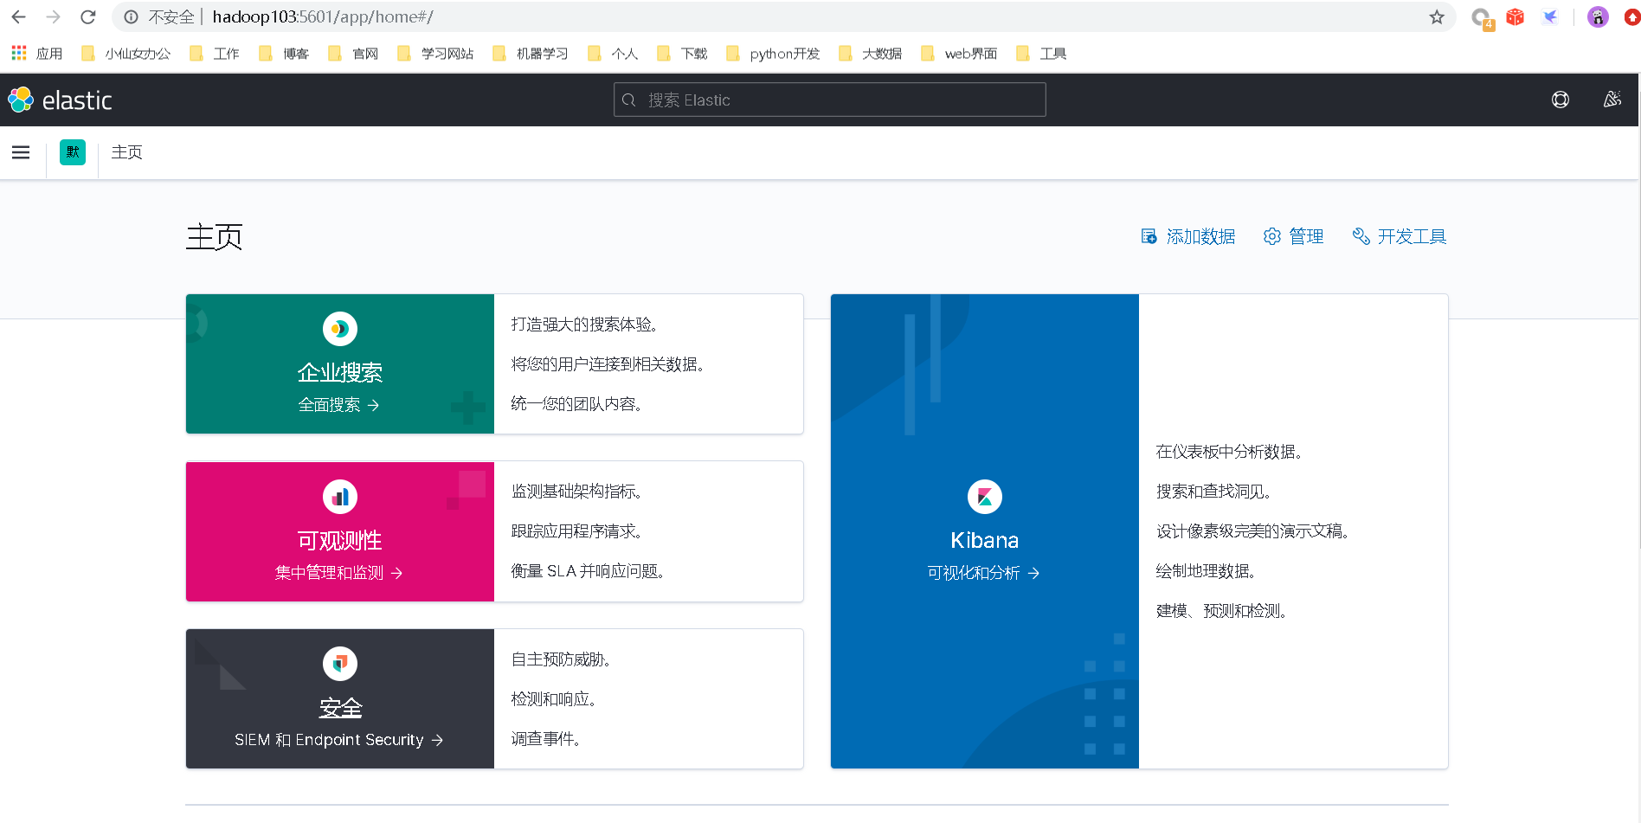Image resolution: width=1641 pixels, height=823 pixels.
Task: Open the 应用 apps grid in the bookmarks bar
Action: point(36,54)
